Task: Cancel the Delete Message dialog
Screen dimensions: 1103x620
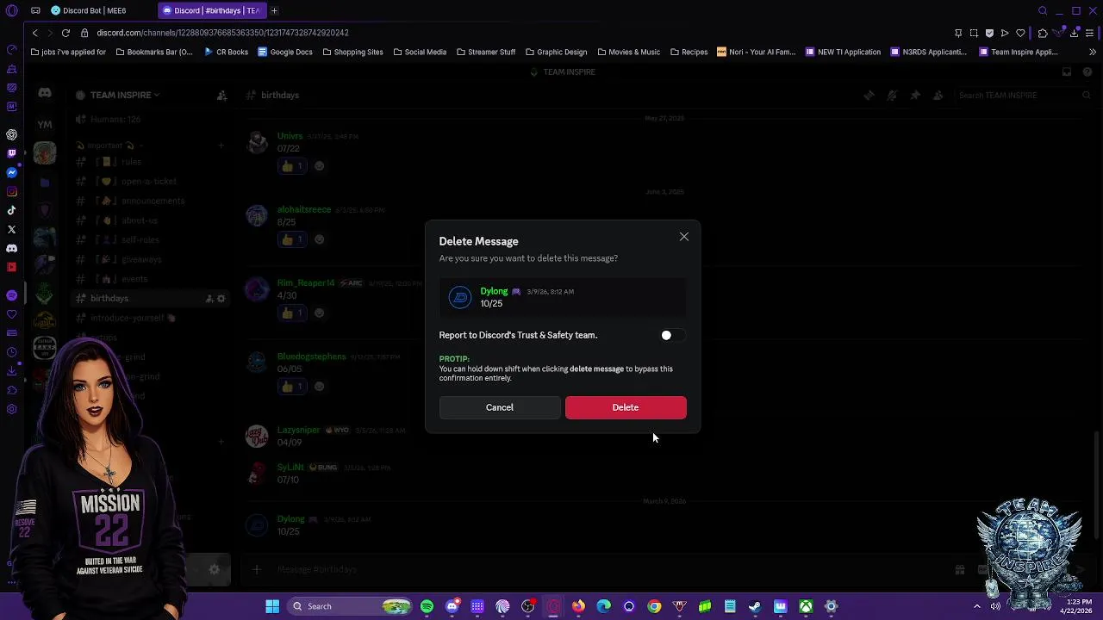Action: tap(499, 407)
